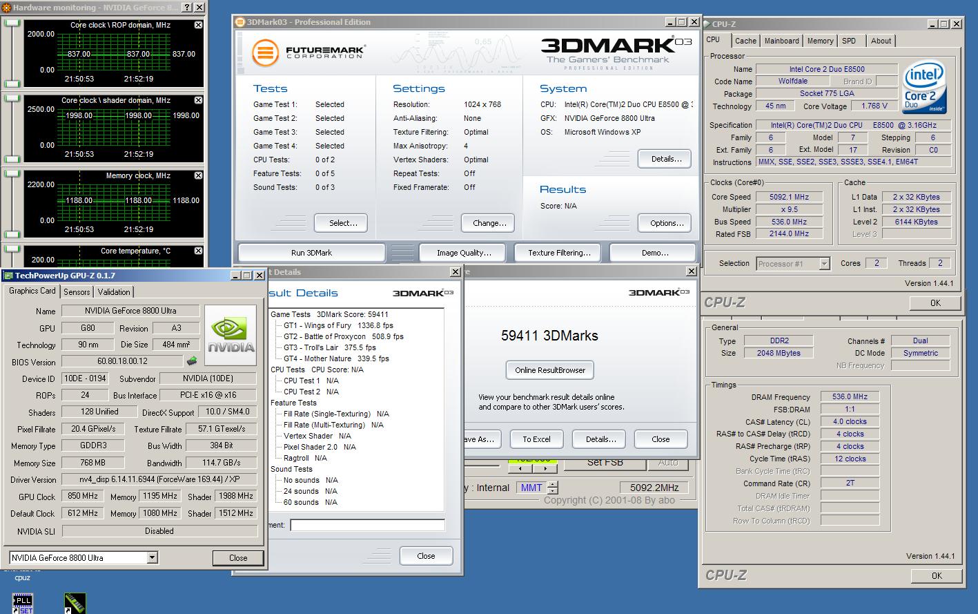The width and height of the screenshot is (978, 614).
Task: Click the DRAM Frequency 536.0 MHz value
Action: click(850, 397)
